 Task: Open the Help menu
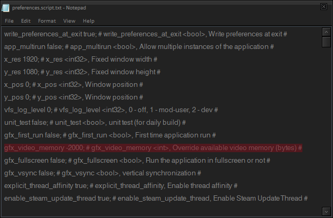pos(89,21)
